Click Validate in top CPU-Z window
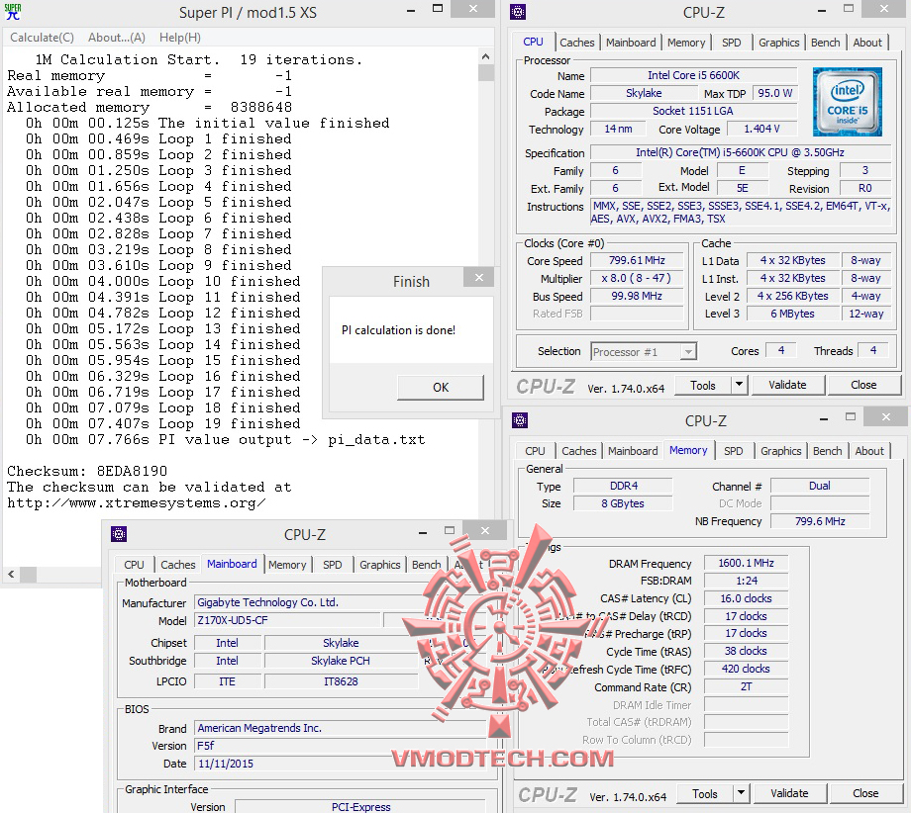 [x=787, y=386]
